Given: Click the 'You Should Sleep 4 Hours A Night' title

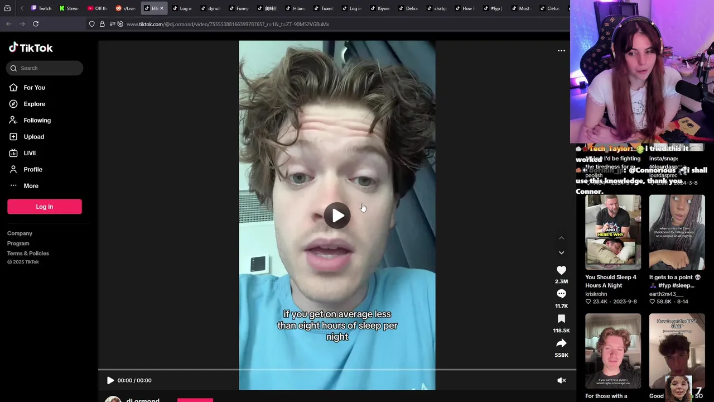Looking at the screenshot, I should pos(611,281).
